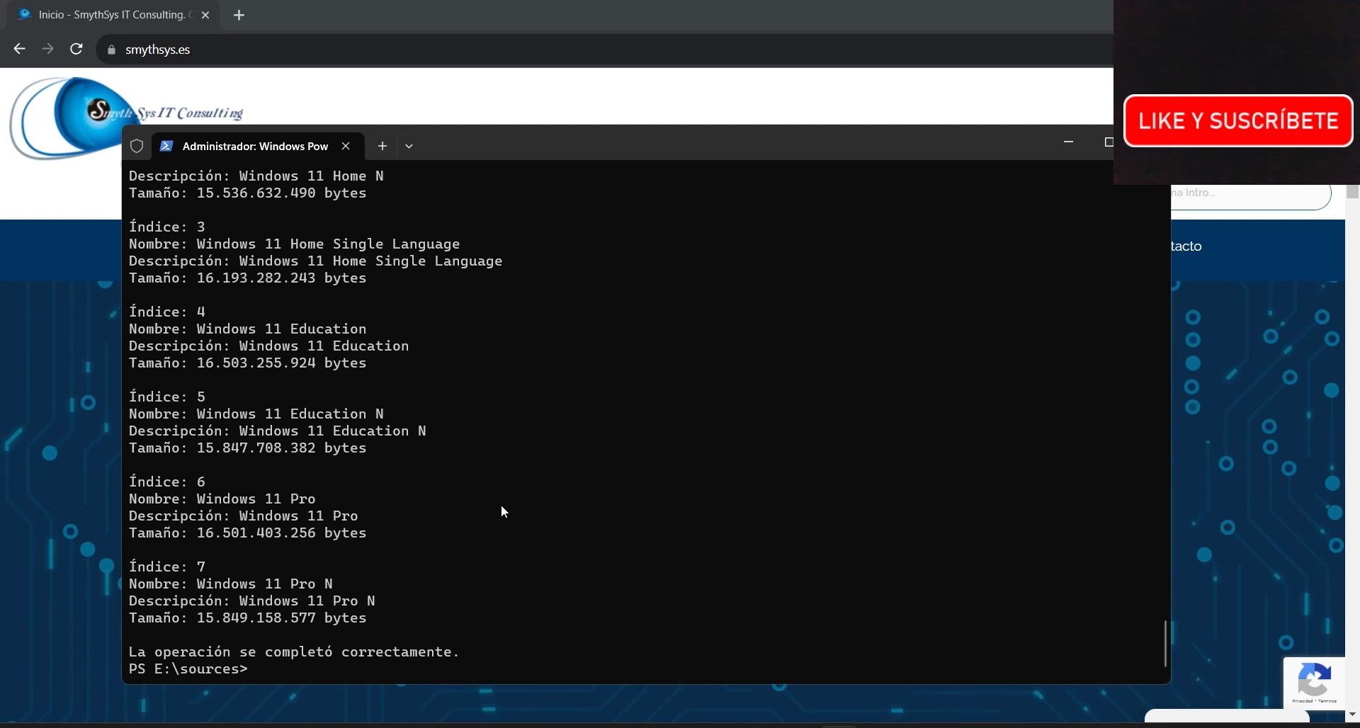The image size is (1360, 728).
Task: Add a new terminal tab with the plus
Action: tap(382, 146)
